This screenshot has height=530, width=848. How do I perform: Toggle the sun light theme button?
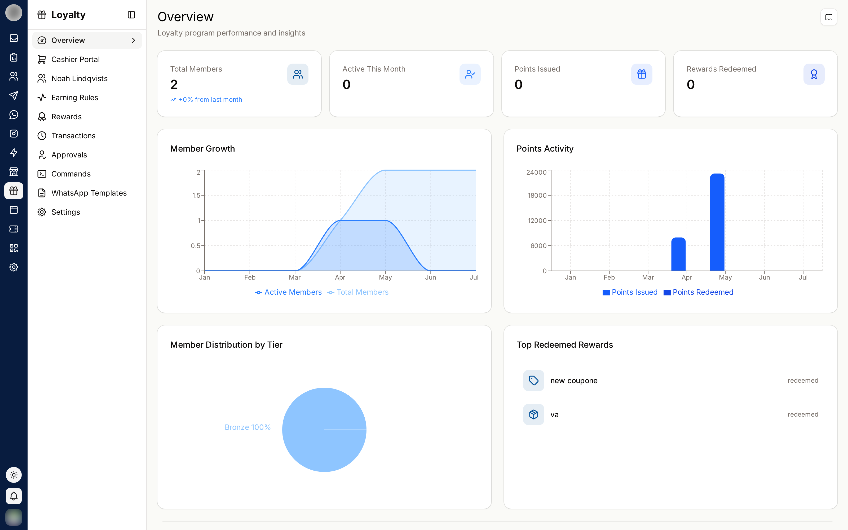(14, 475)
